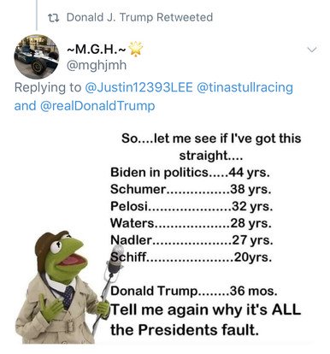Click the gold star emoji after ~M.G.H.~
The width and height of the screenshot is (330, 354).
point(136,49)
